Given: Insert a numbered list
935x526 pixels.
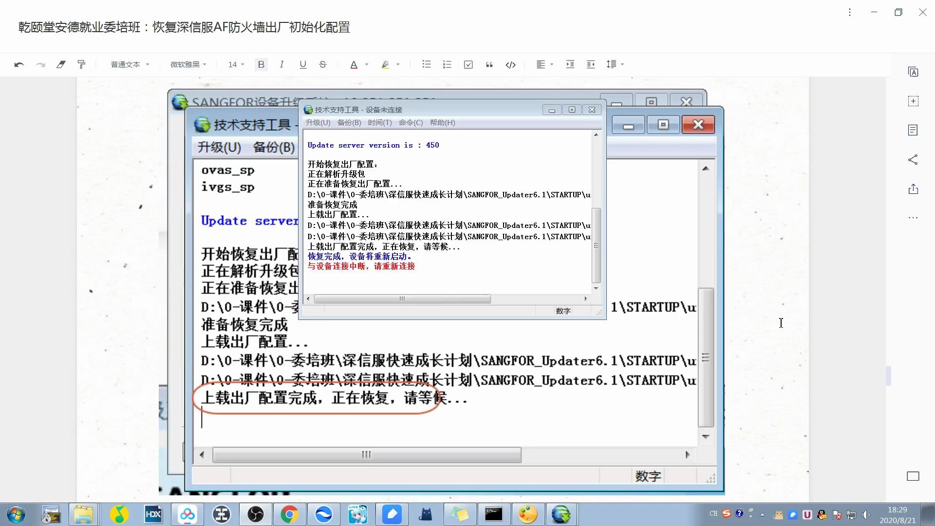Looking at the screenshot, I should (x=447, y=64).
